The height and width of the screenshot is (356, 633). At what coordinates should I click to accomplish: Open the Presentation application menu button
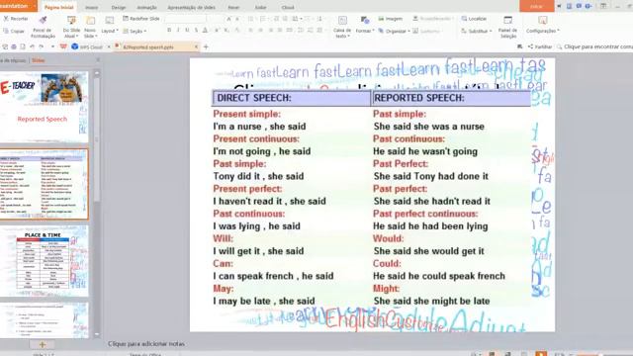[18, 6]
